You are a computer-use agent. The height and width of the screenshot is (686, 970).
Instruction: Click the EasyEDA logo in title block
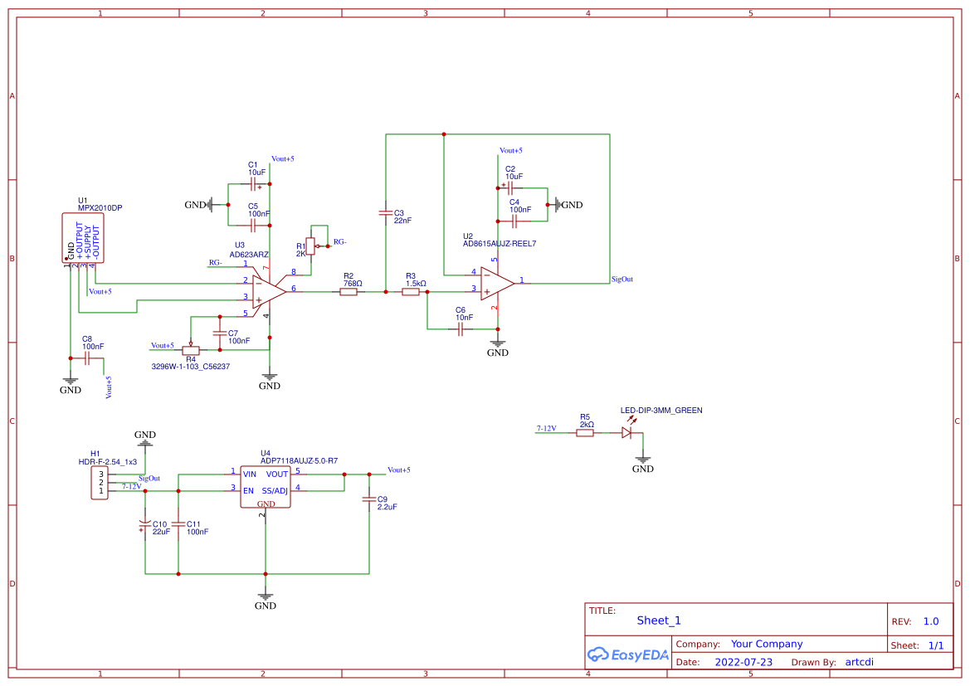pos(628,654)
